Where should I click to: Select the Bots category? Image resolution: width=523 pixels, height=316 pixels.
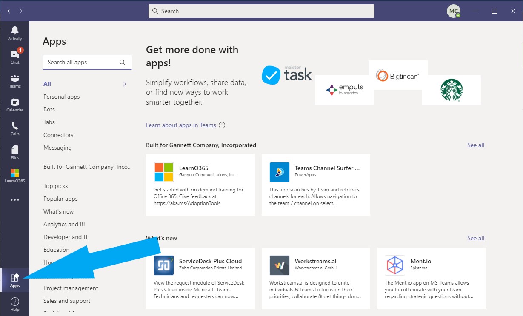49,109
